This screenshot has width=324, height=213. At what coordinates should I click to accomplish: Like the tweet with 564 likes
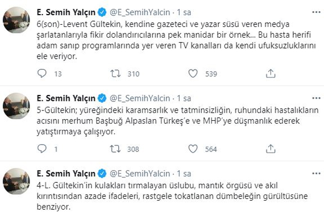pyautogui.click(x=193, y=149)
